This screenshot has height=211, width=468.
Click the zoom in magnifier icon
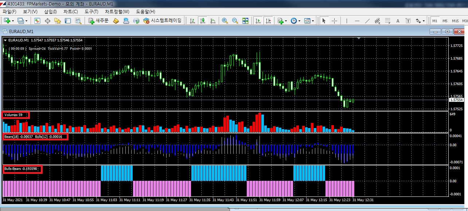(x=225, y=21)
